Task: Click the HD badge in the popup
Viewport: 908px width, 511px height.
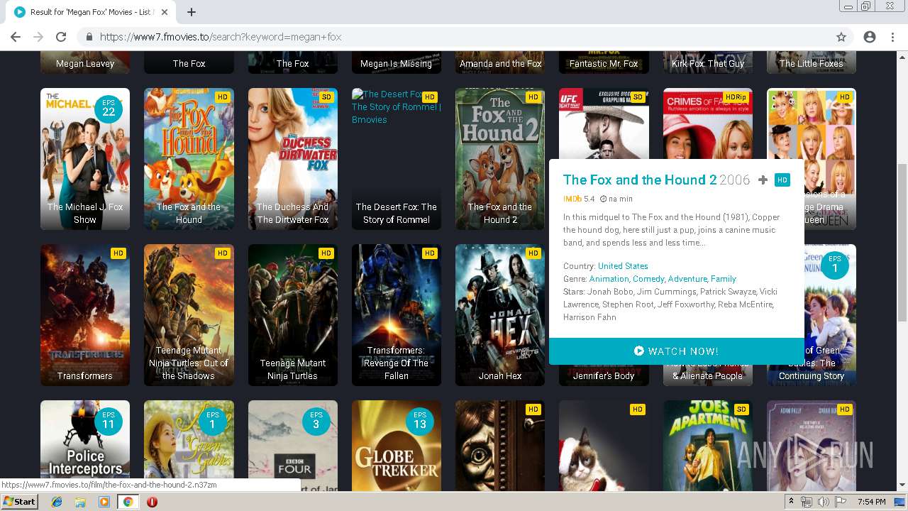Action: 782,180
